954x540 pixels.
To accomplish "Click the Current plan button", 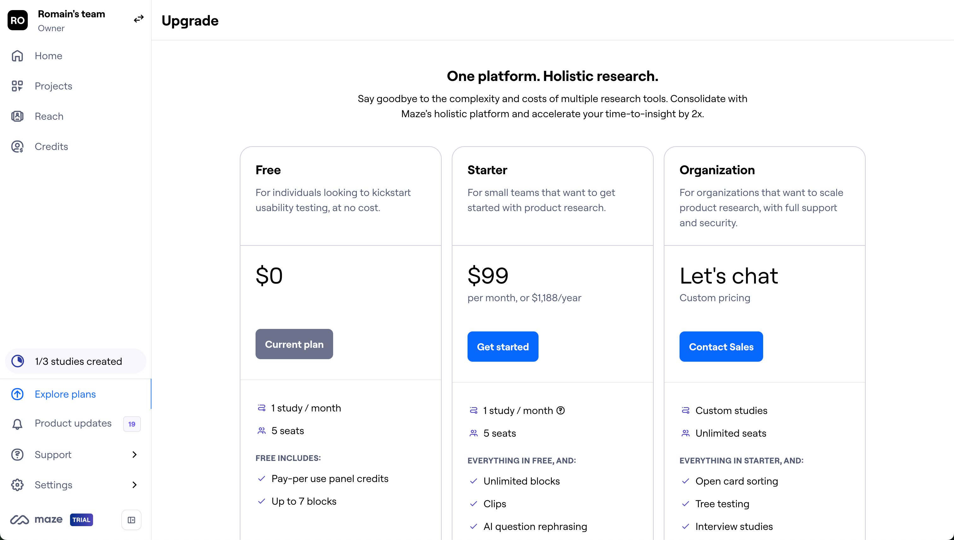I will click(294, 344).
